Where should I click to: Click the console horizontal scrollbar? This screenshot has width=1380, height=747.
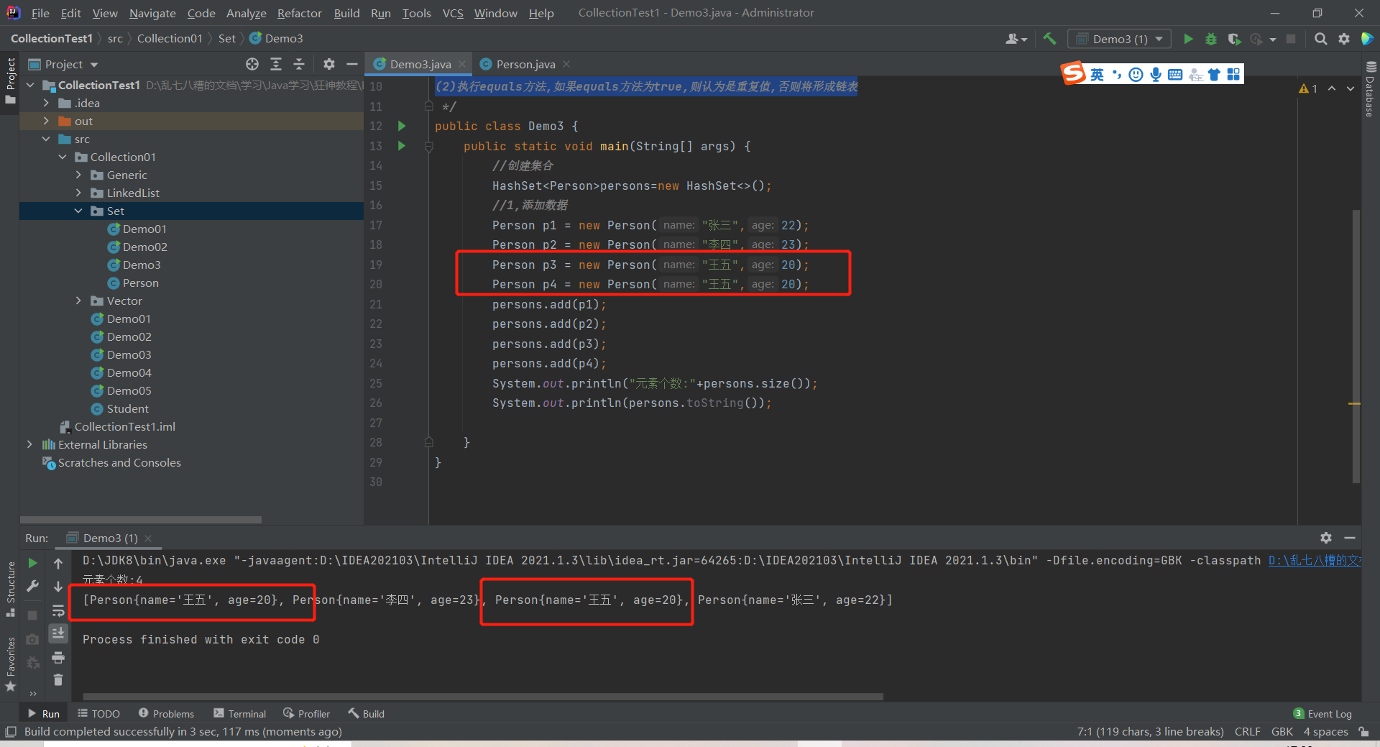[483, 696]
